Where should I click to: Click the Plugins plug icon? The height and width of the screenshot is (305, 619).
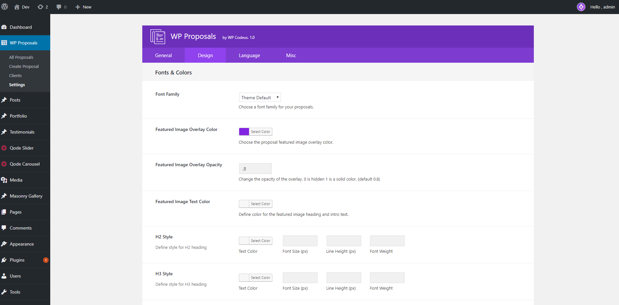click(4, 260)
